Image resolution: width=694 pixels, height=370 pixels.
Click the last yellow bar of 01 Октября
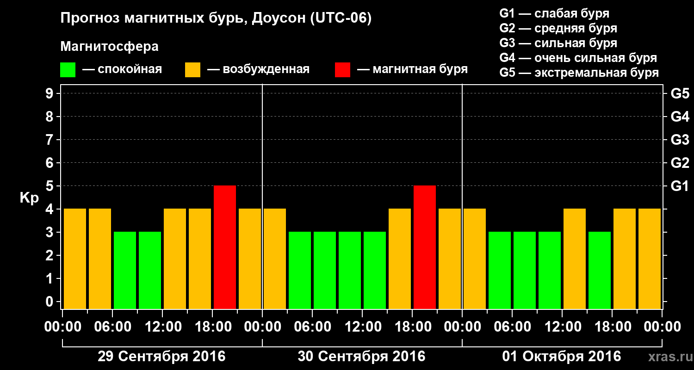click(650, 259)
